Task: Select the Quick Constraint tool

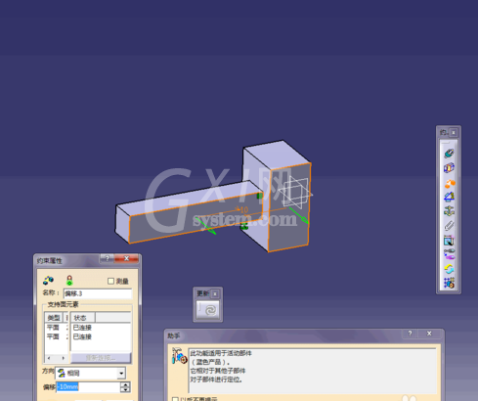Action: pyautogui.click(x=449, y=241)
